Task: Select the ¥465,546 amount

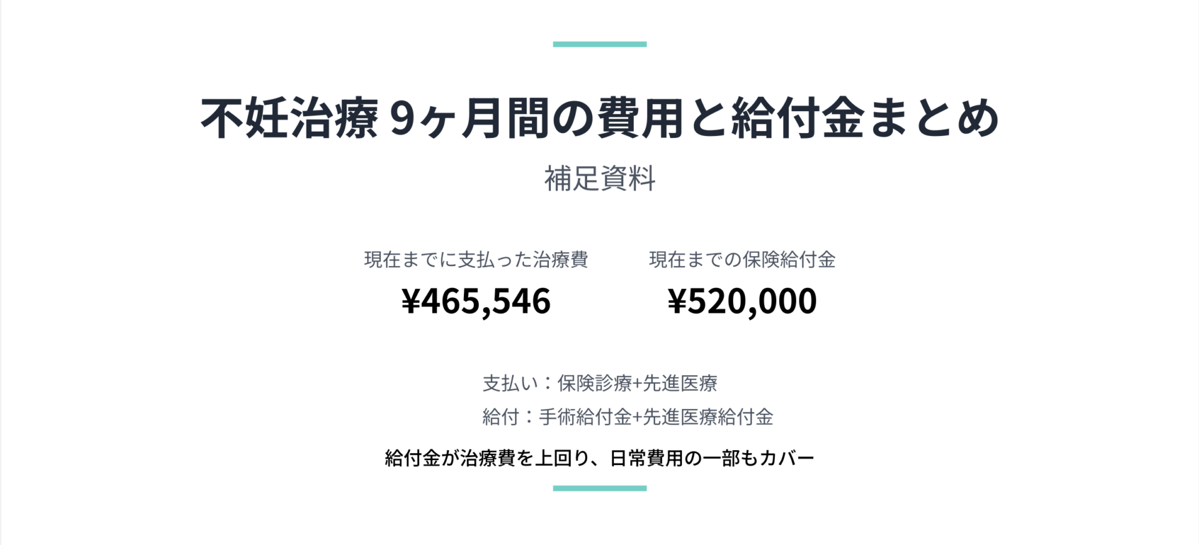Action: (476, 301)
